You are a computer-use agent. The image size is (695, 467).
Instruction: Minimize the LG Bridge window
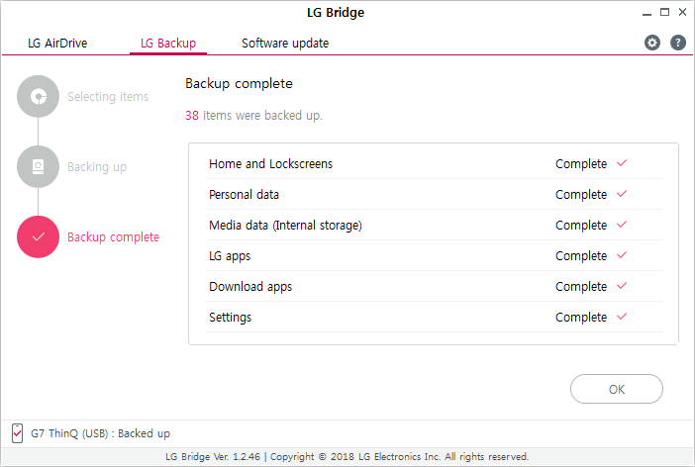click(x=647, y=13)
